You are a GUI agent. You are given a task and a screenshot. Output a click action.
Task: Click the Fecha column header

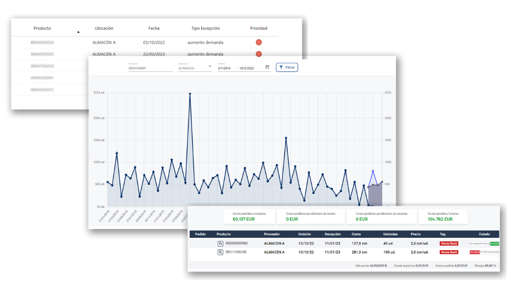tap(154, 28)
